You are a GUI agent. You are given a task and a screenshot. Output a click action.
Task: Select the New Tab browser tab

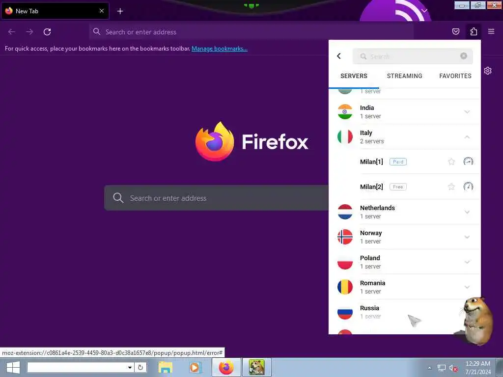coord(55,11)
